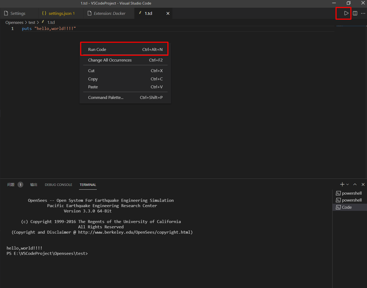This screenshot has width=367, height=288.
Task: Select the Code terminal entry
Action: click(x=349, y=207)
